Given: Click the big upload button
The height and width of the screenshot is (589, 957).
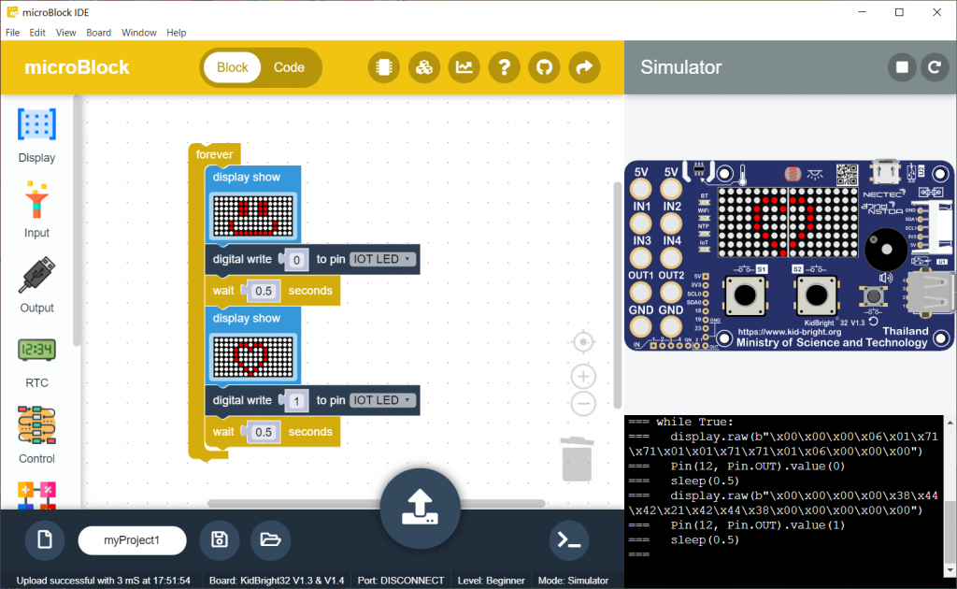Looking at the screenshot, I should point(420,508).
